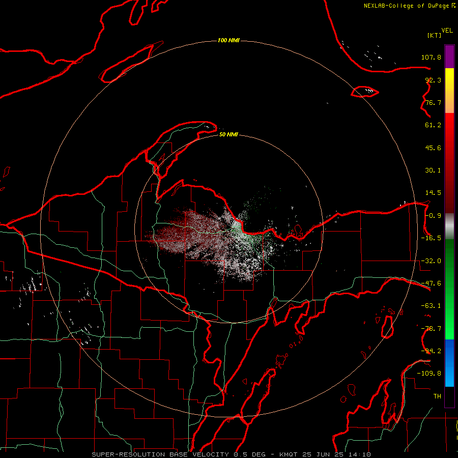Select the -78.7 scale value
The height and width of the screenshot is (458, 458).
[431, 329]
